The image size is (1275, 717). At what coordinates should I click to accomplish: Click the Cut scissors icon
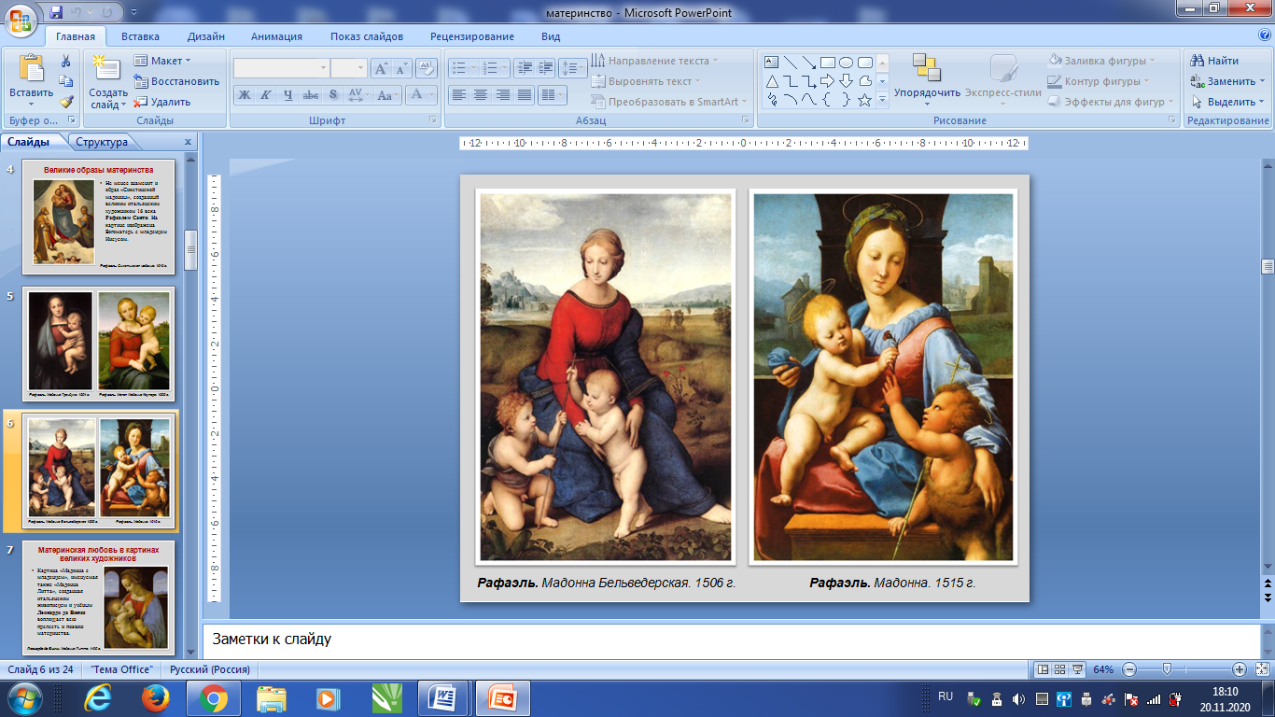pos(66,61)
